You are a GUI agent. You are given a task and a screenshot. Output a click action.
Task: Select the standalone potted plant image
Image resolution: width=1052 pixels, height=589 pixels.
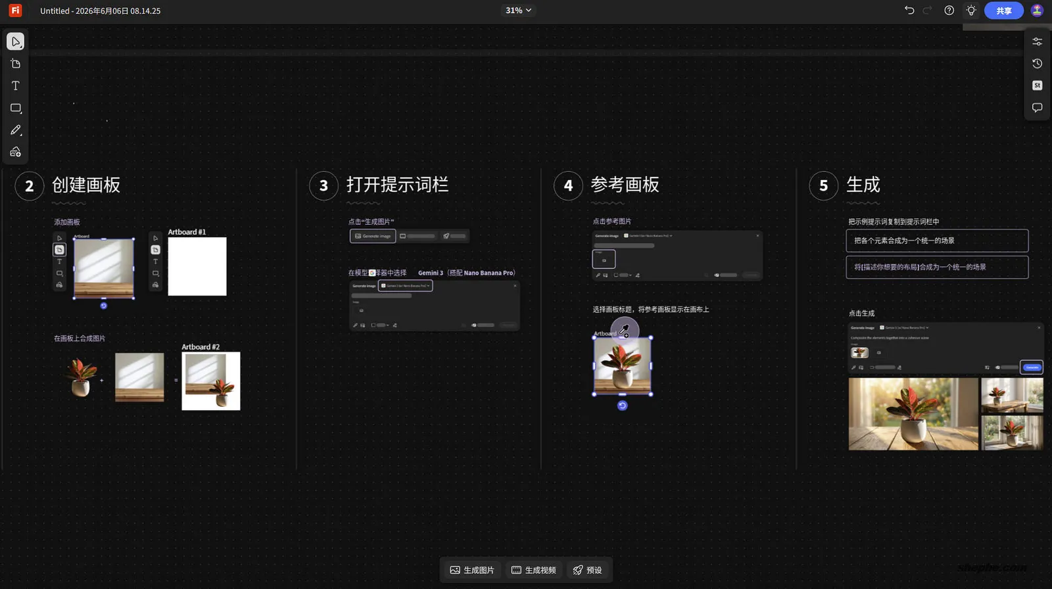[x=82, y=377]
